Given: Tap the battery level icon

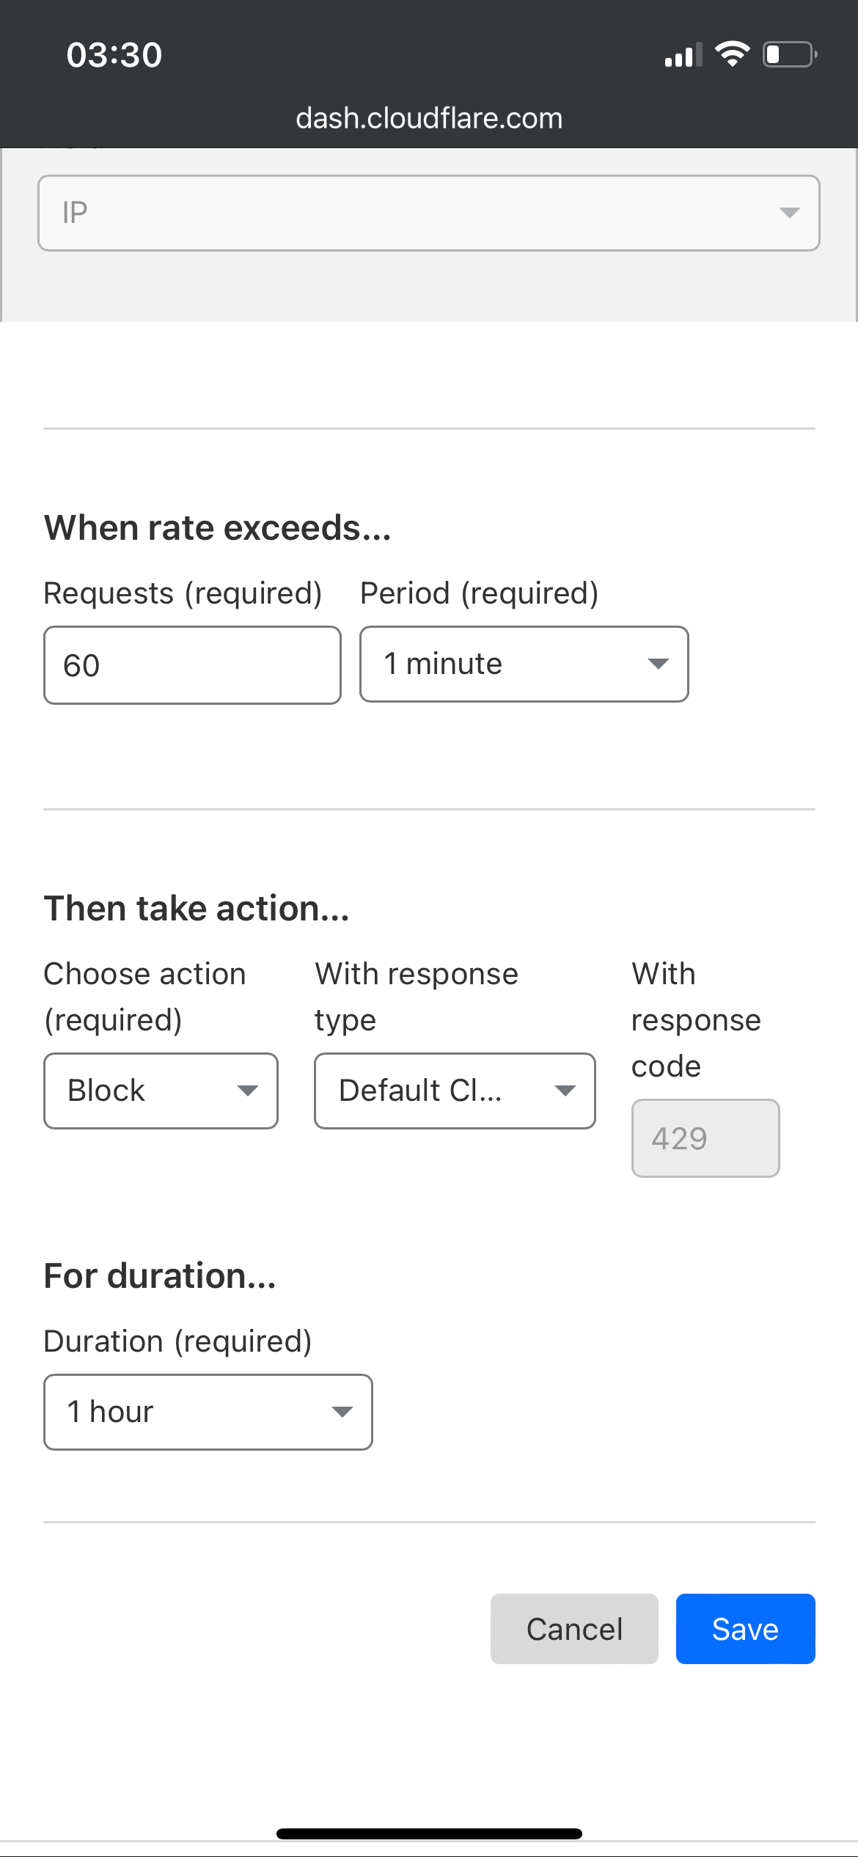Looking at the screenshot, I should coord(790,55).
